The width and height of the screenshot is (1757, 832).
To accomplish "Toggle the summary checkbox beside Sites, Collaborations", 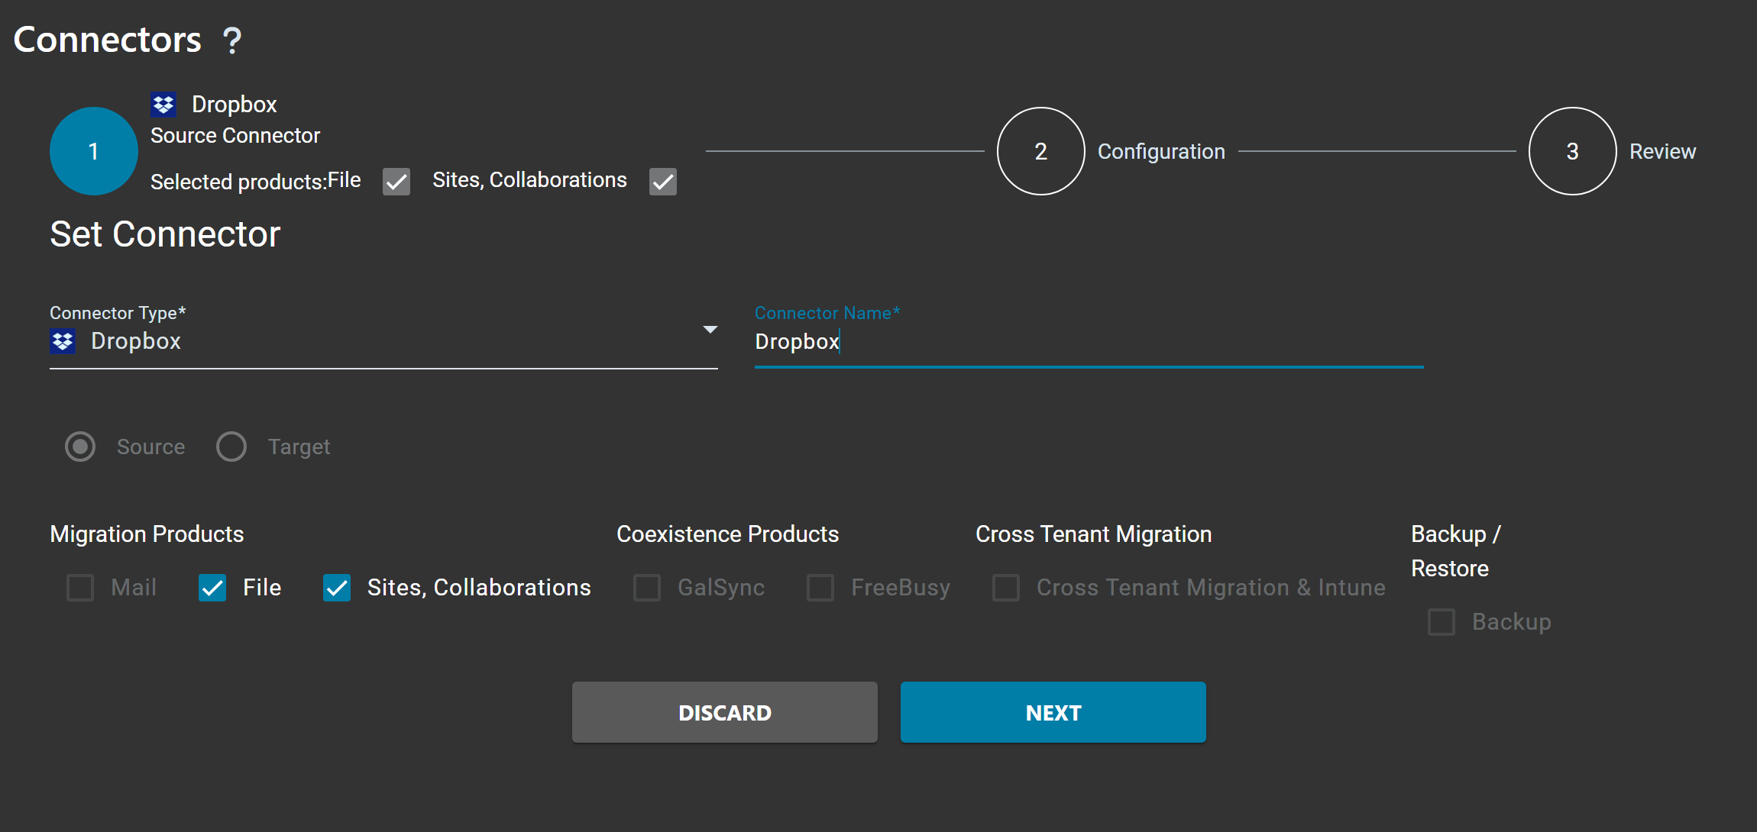I will pyautogui.click(x=663, y=182).
